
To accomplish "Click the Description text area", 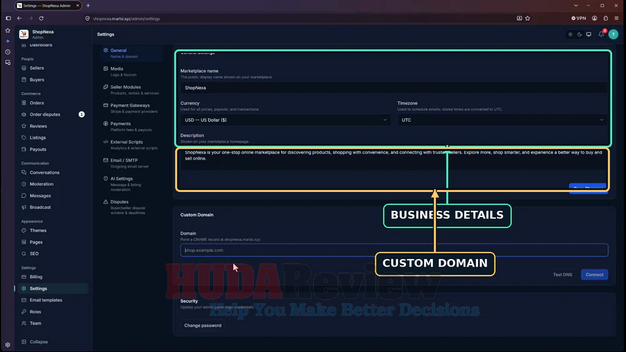I will 394,159.
